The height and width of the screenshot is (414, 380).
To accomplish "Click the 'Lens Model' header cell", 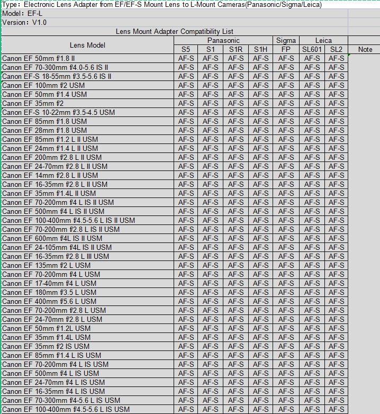I will pyautogui.click(x=88, y=45).
